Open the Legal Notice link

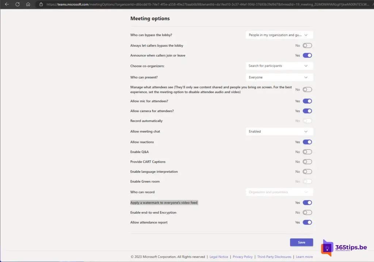[219, 257]
